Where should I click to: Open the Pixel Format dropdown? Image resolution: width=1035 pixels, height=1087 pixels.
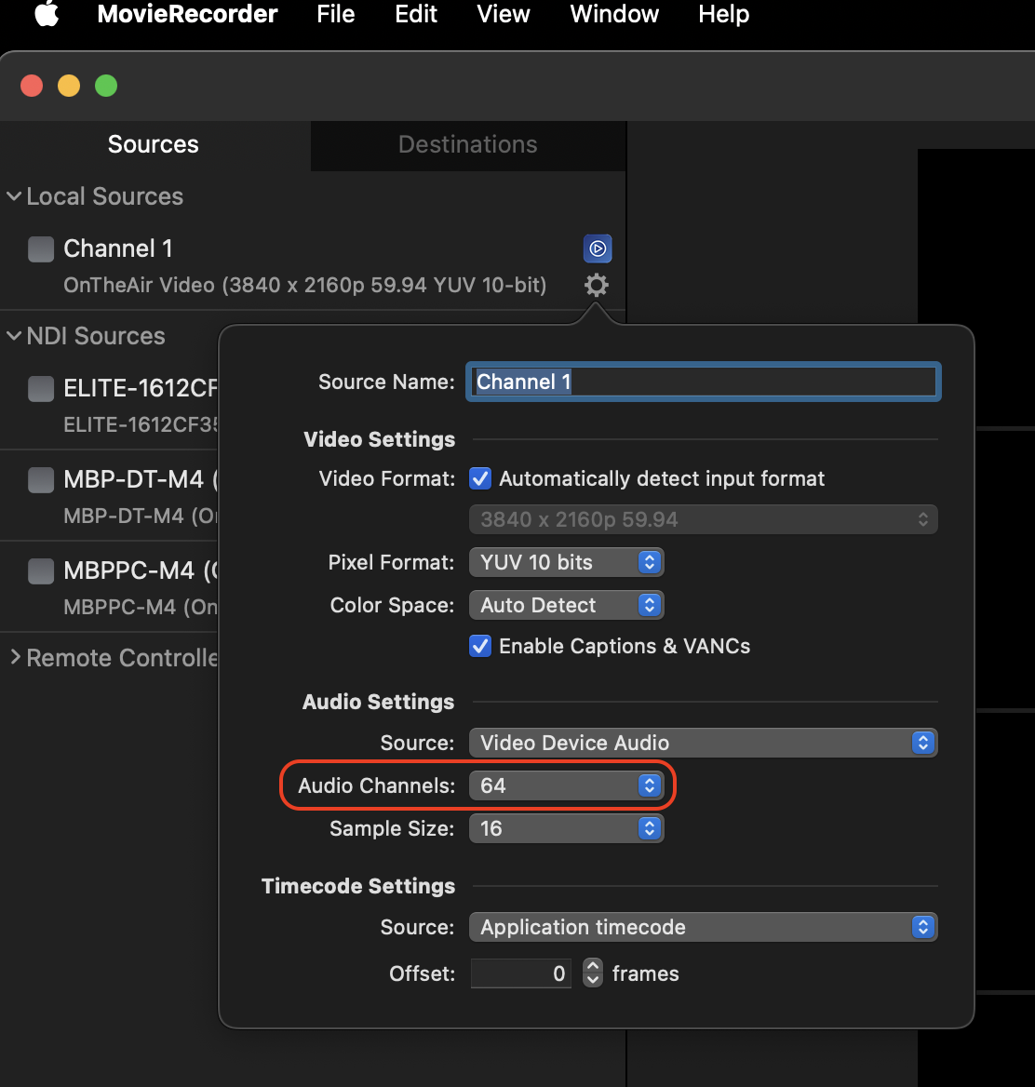[x=567, y=562]
